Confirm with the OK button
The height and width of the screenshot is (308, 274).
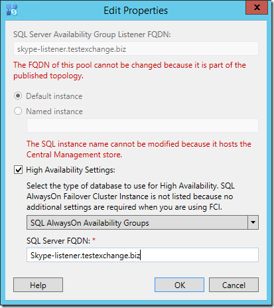pos(179,285)
